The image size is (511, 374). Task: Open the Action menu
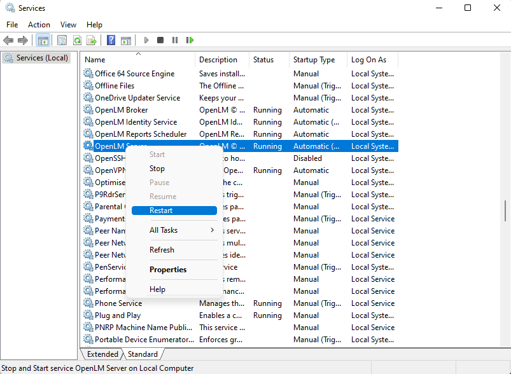[39, 25]
